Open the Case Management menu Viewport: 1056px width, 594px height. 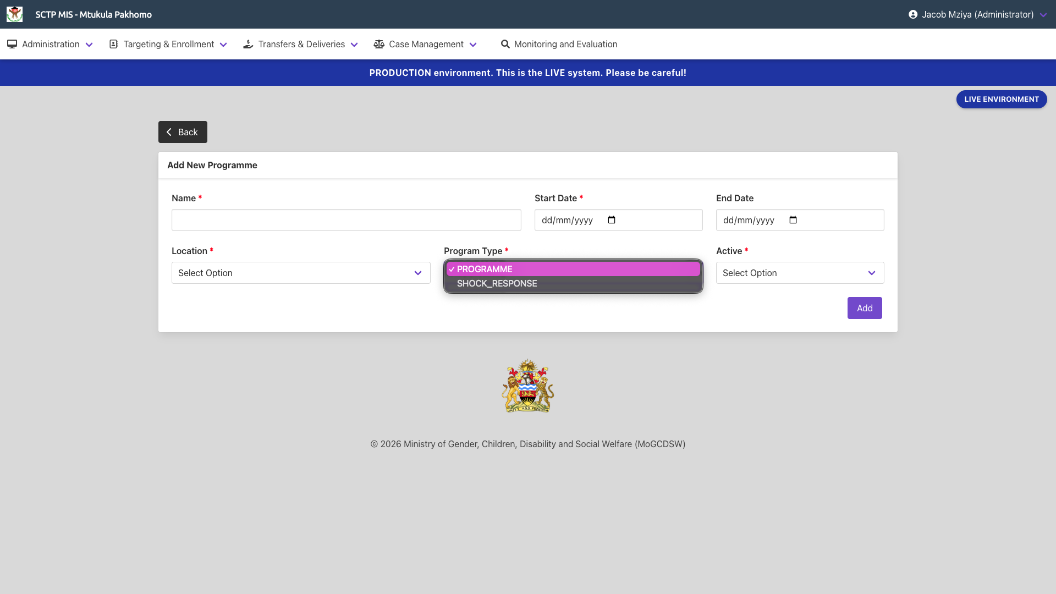tap(425, 44)
